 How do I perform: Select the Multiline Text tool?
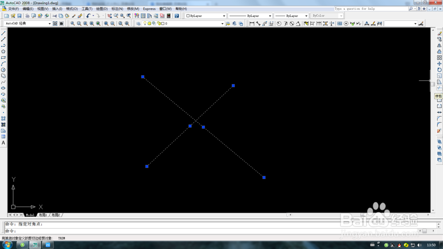[4, 143]
